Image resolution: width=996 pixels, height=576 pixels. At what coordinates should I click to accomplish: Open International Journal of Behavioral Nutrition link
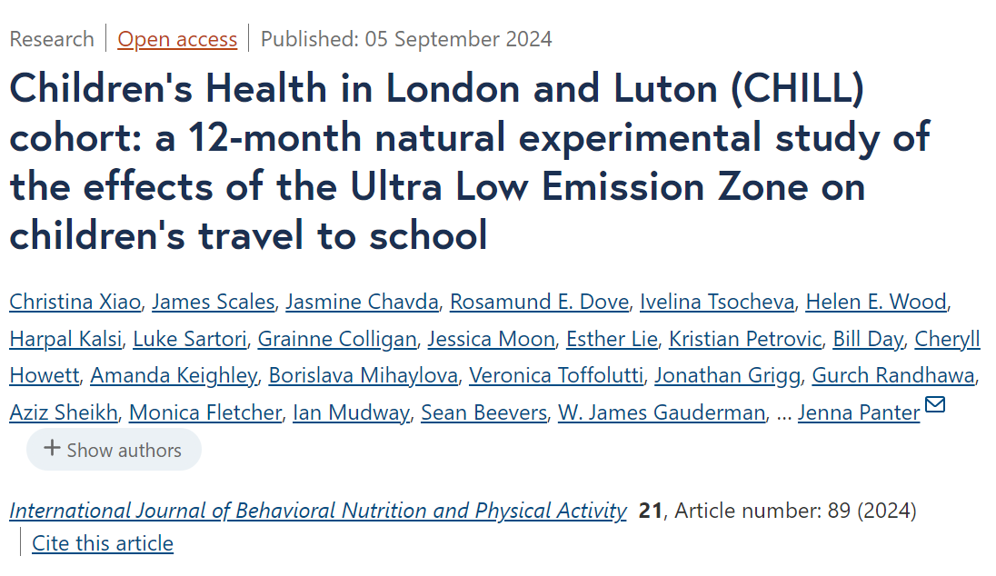[317, 511]
